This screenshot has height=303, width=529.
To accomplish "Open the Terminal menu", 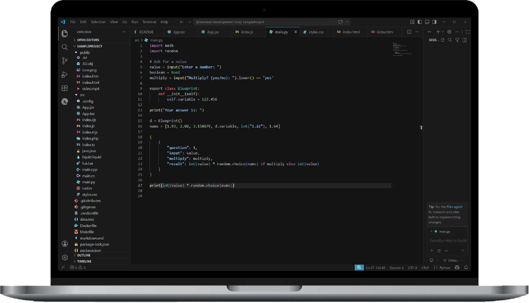I will pyautogui.click(x=149, y=22).
